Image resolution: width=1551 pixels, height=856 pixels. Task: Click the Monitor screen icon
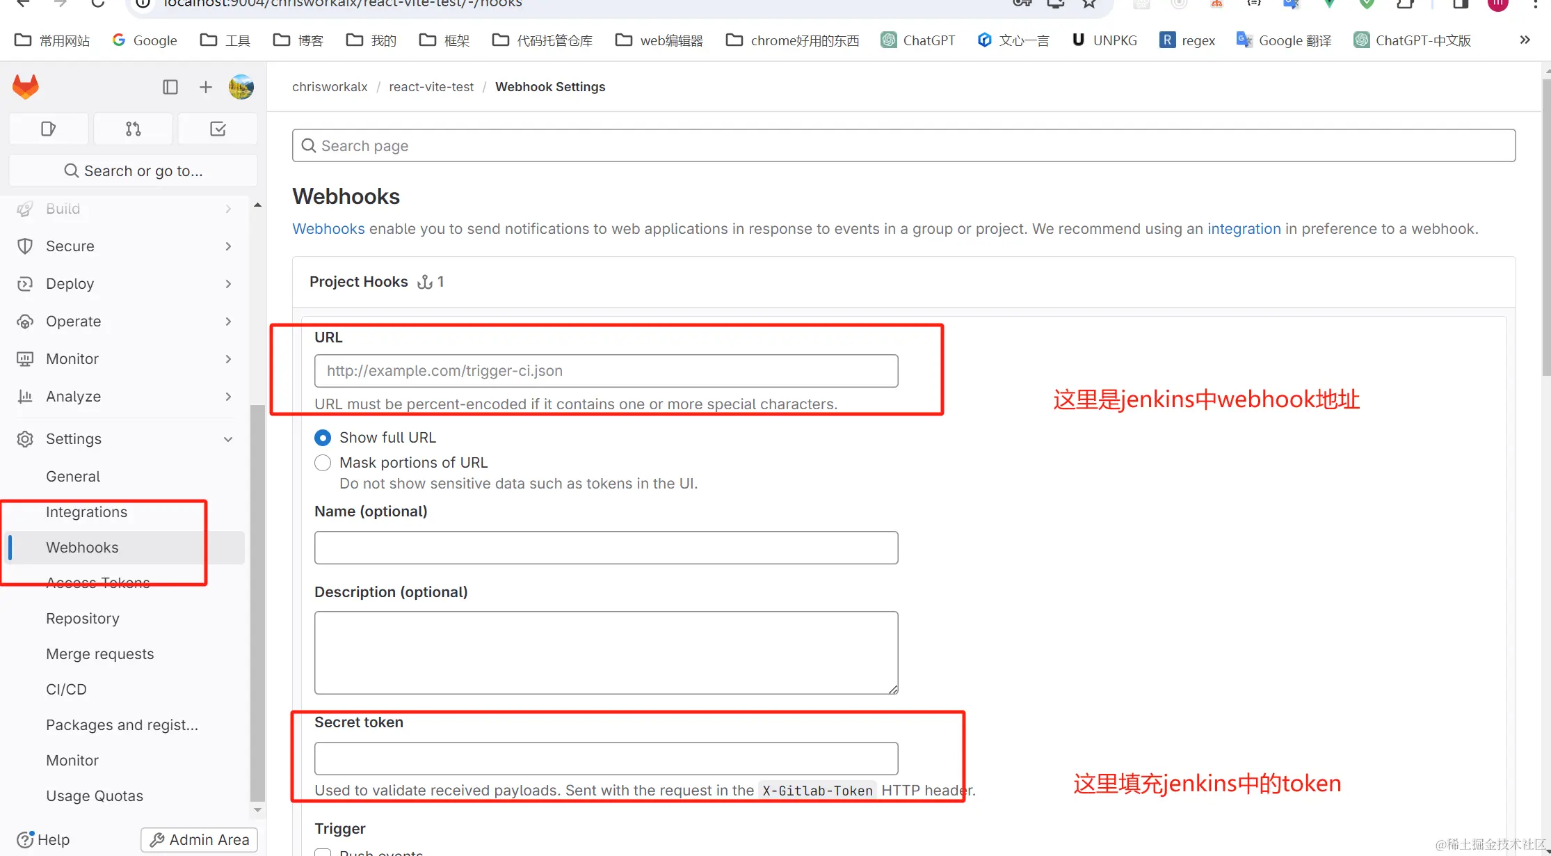tap(25, 359)
